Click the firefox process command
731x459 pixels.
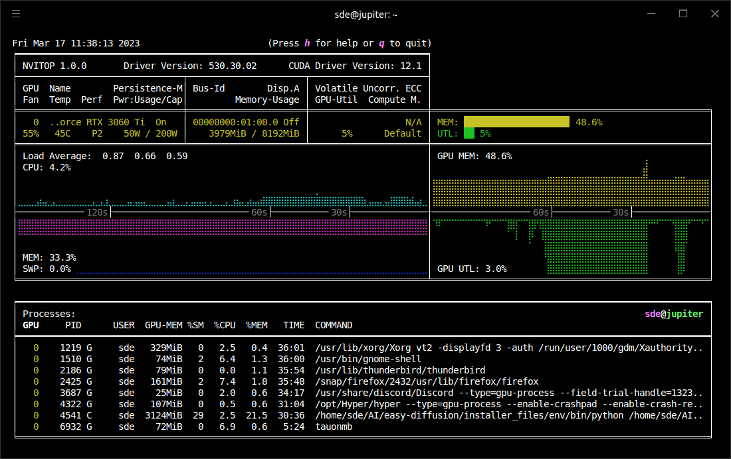tap(427, 381)
